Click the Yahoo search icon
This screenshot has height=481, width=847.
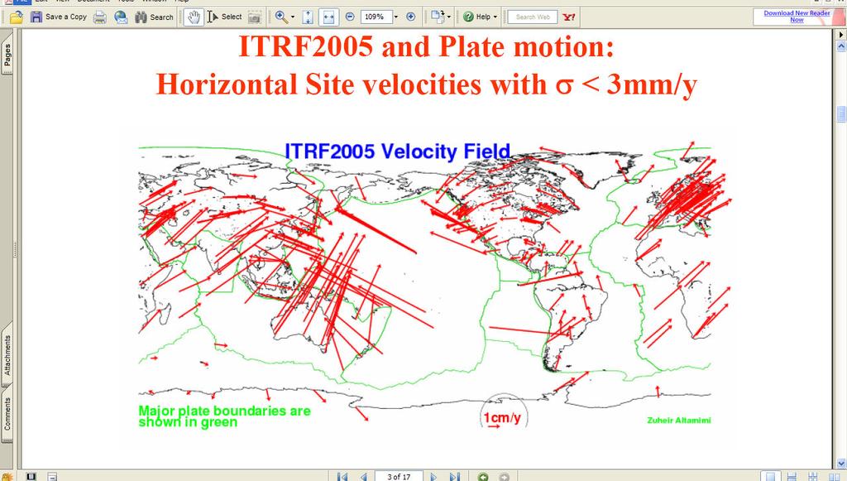569,17
